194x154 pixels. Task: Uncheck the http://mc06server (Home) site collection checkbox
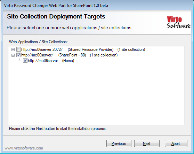pyautogui.click(x=25, y=61)
